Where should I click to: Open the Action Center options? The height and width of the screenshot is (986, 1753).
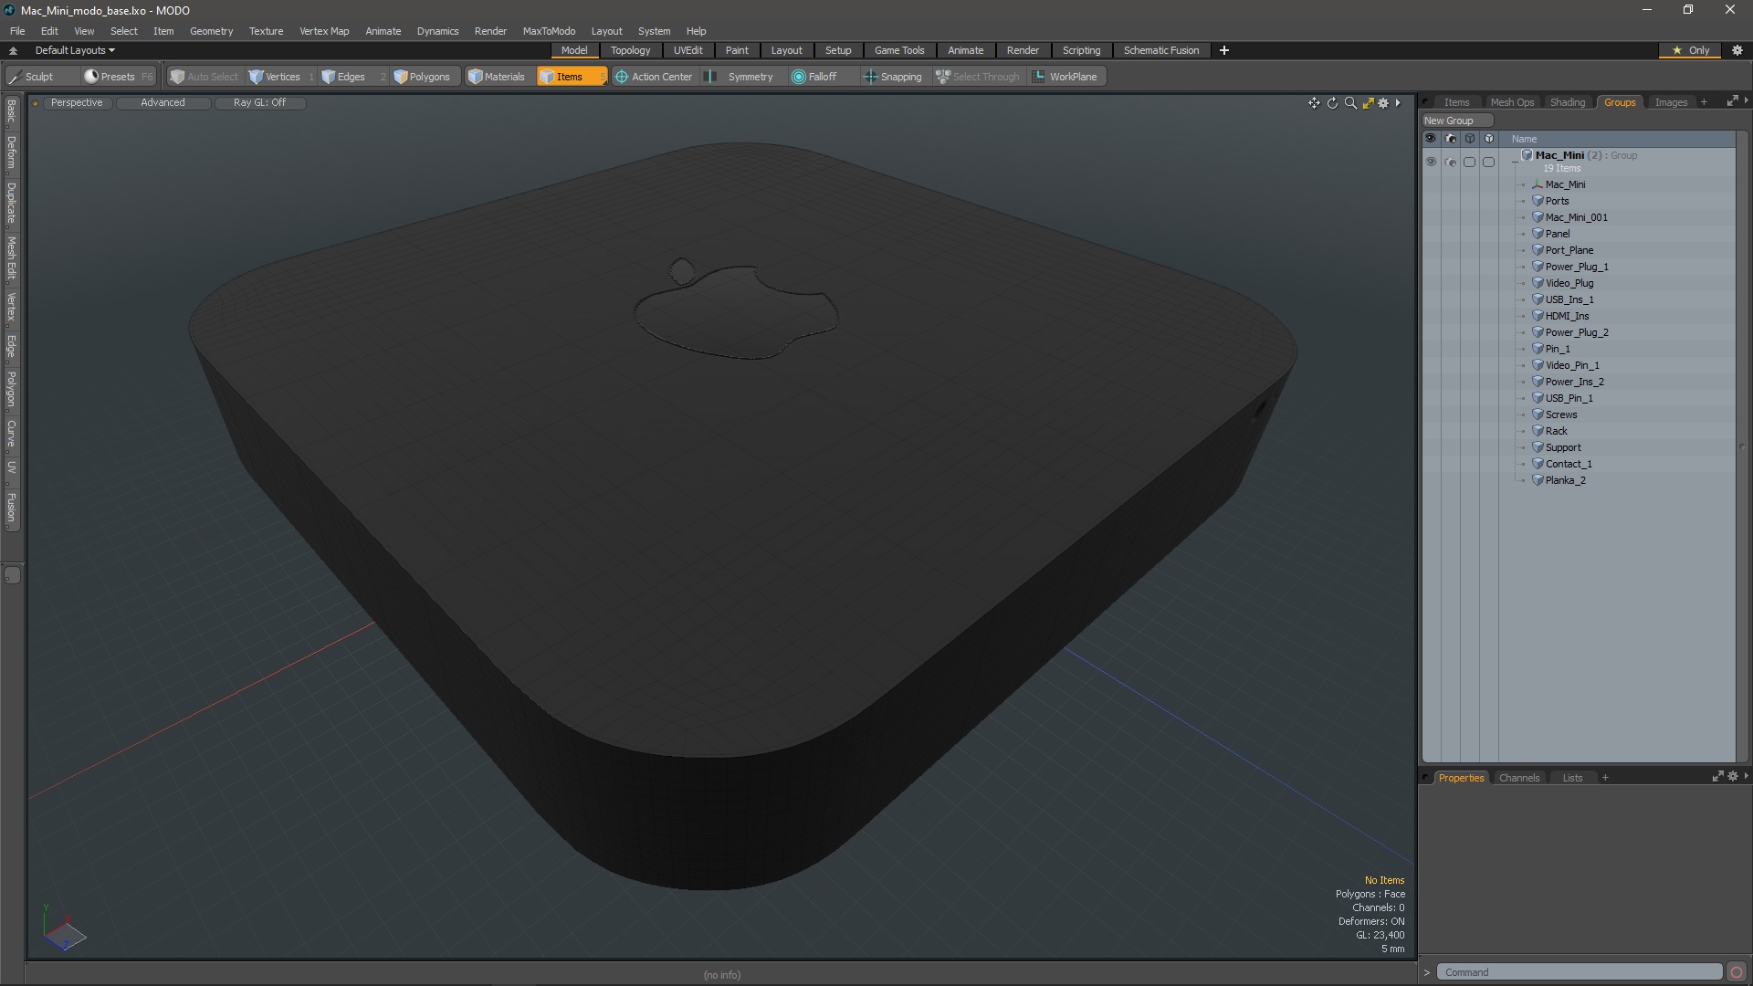[x=654, y=77]
